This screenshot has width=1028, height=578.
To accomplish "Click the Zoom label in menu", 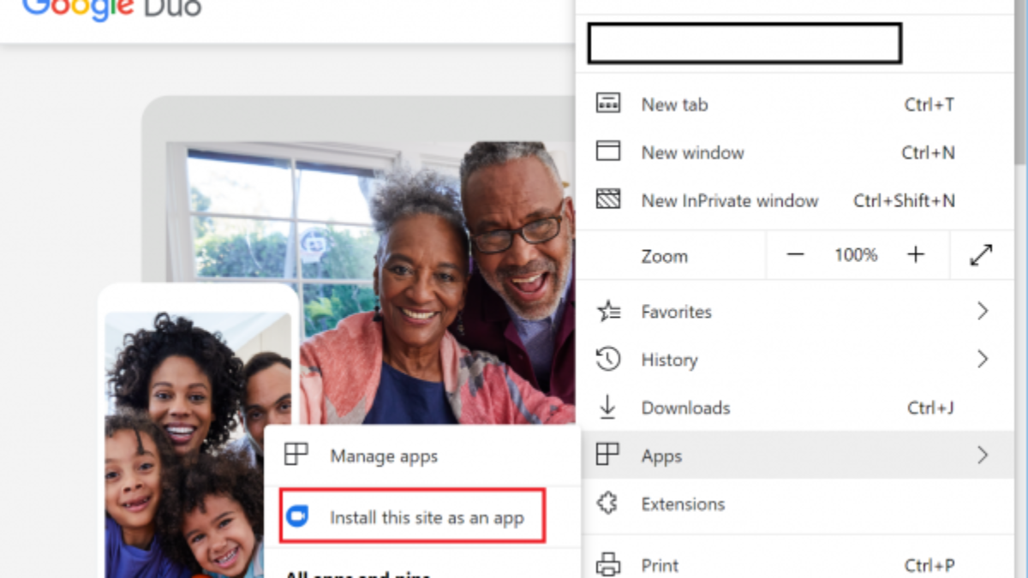I will click(x=664, y=256).
